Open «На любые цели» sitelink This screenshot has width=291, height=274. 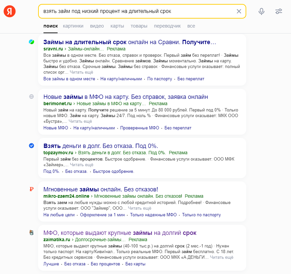[59, 215]
